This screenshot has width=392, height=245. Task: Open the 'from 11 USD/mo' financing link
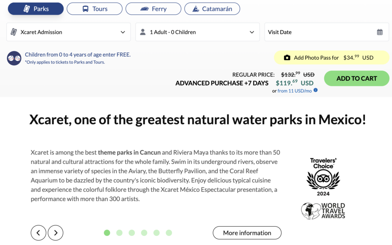click(x=294, y=91)
